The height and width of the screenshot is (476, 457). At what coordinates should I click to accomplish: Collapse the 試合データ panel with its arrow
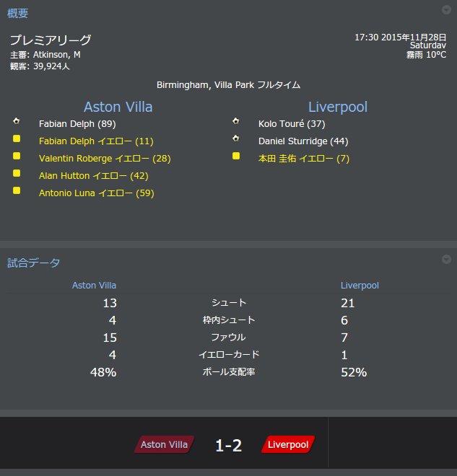pyautogui.click(x=446, y=259)
